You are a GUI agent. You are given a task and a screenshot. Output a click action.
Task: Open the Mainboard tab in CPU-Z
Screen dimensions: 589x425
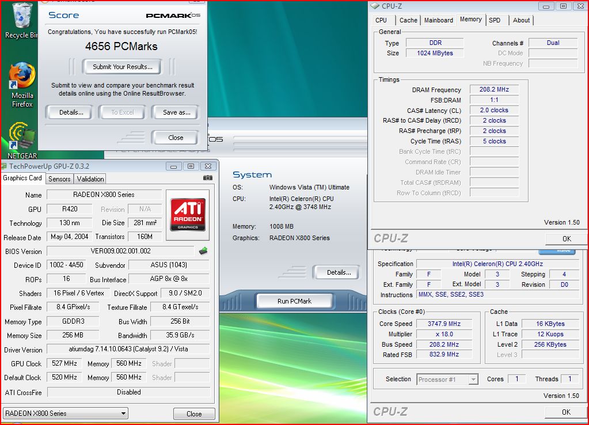[438, 20]
